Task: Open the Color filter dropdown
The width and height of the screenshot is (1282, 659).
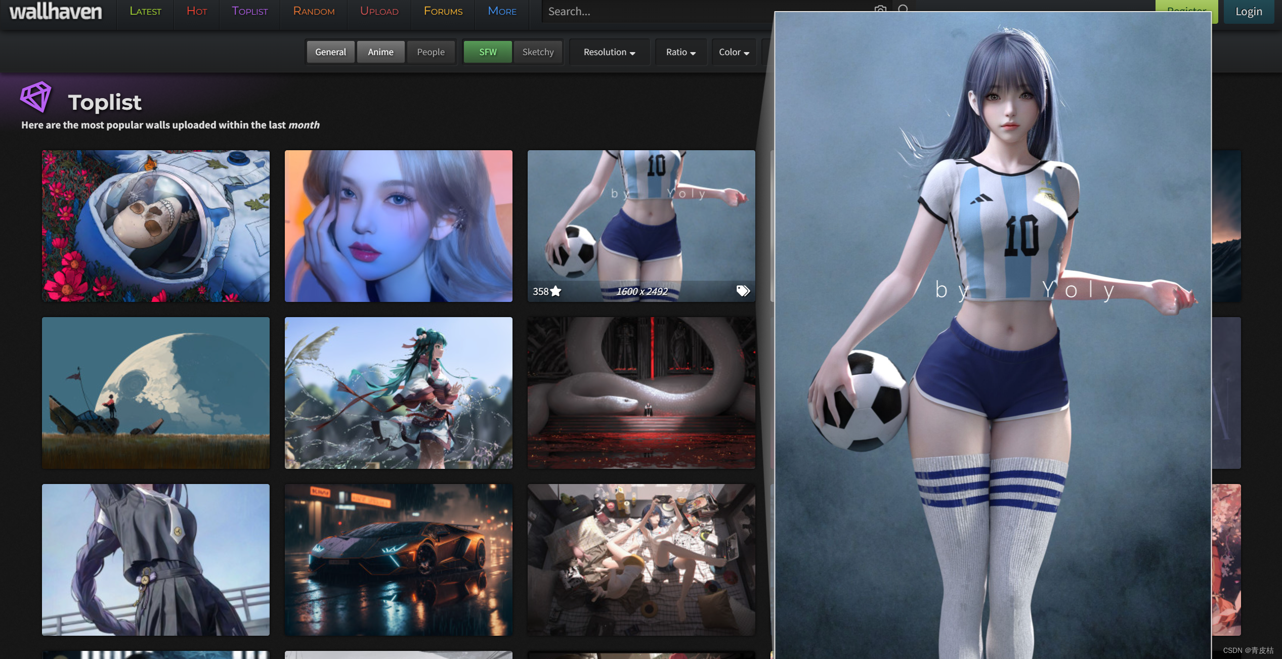Action: click(734, 52)
